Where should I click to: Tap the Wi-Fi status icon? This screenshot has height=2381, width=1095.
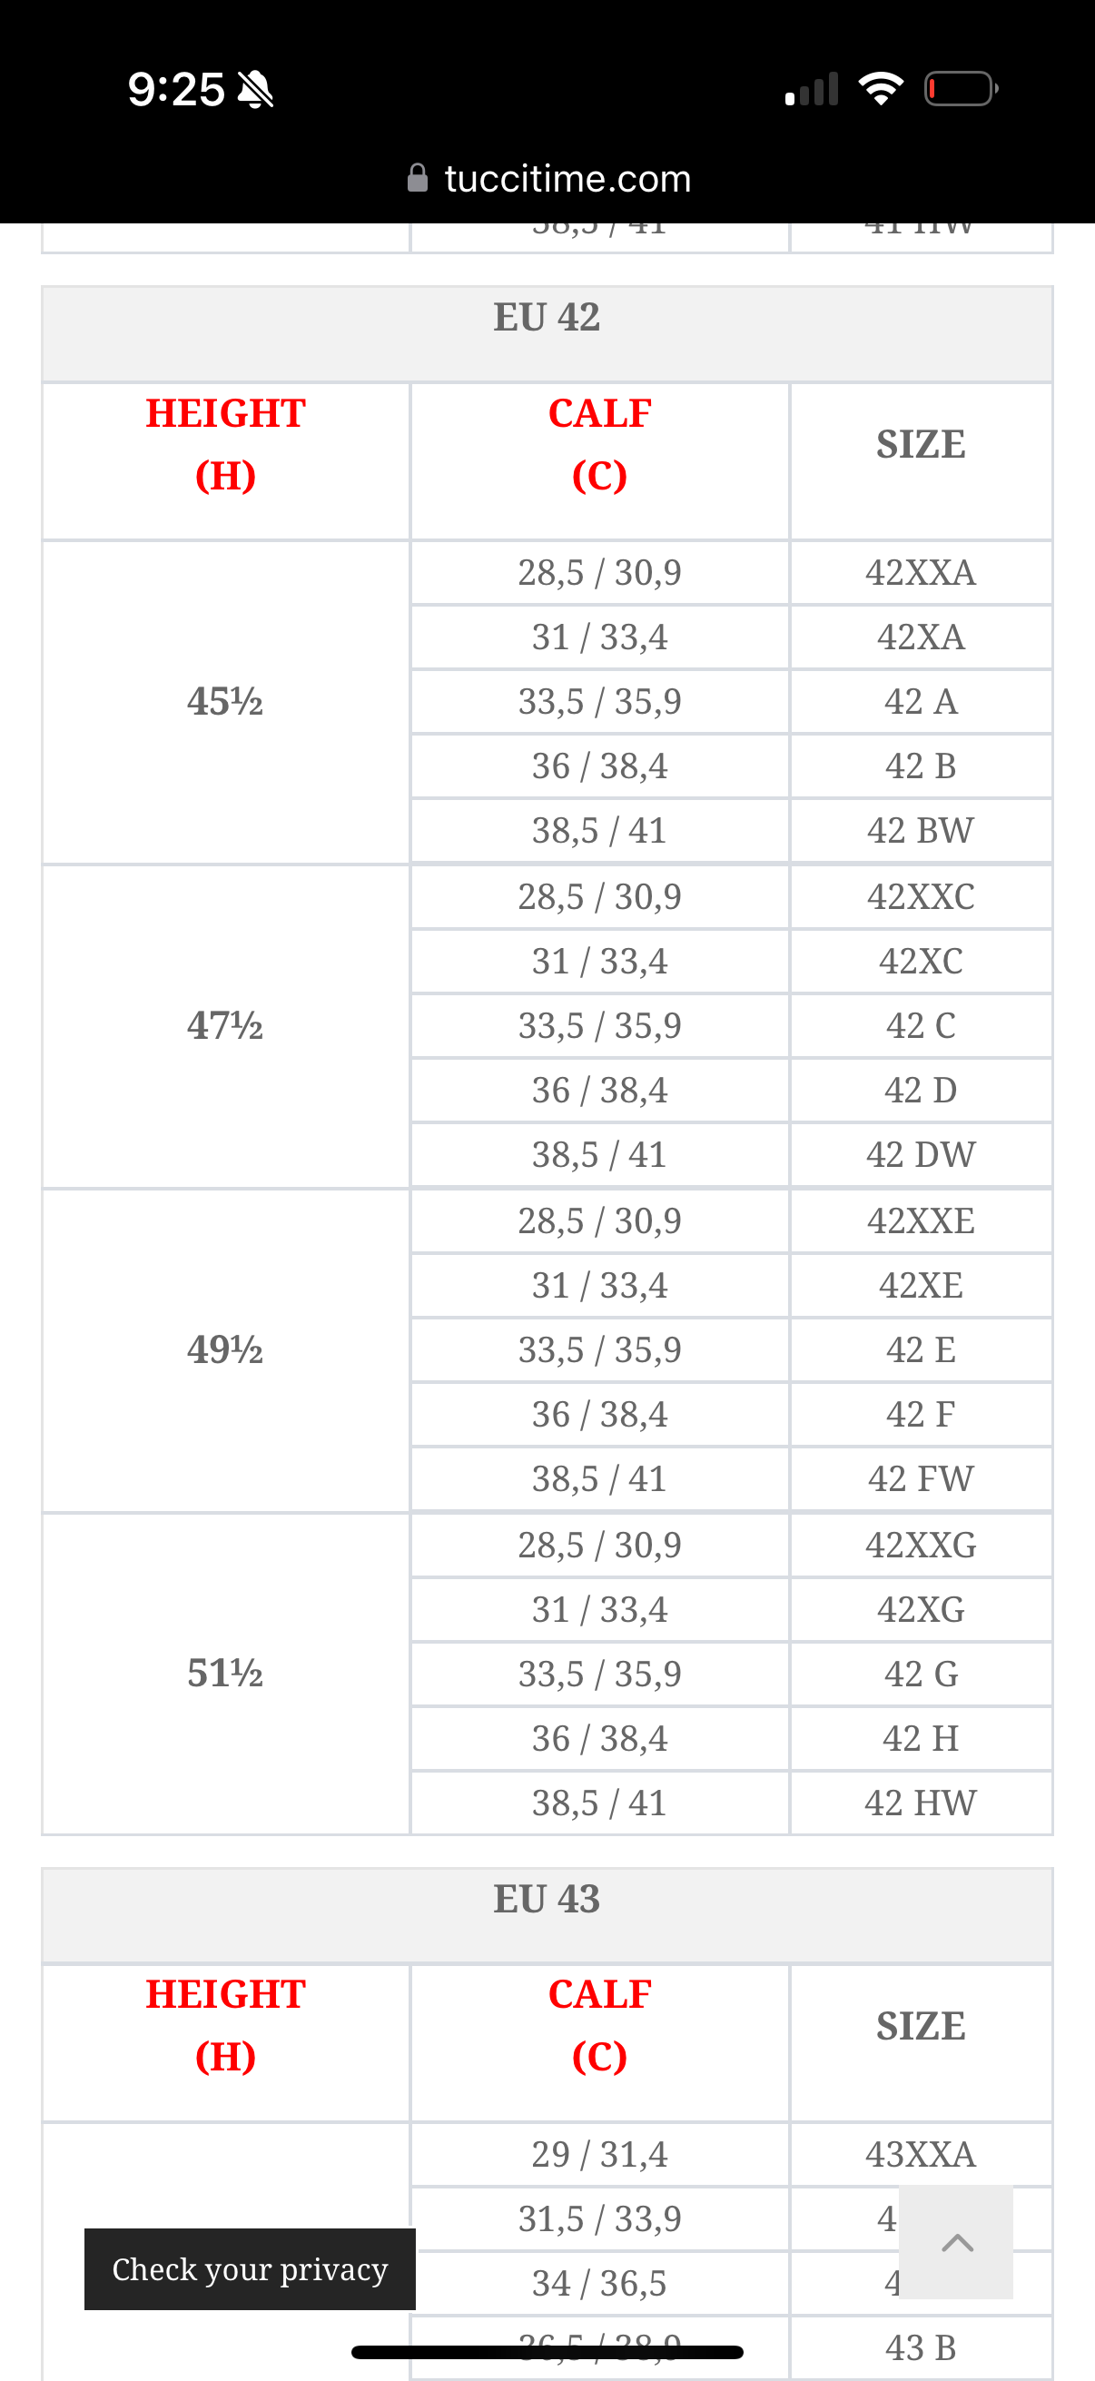881,89
